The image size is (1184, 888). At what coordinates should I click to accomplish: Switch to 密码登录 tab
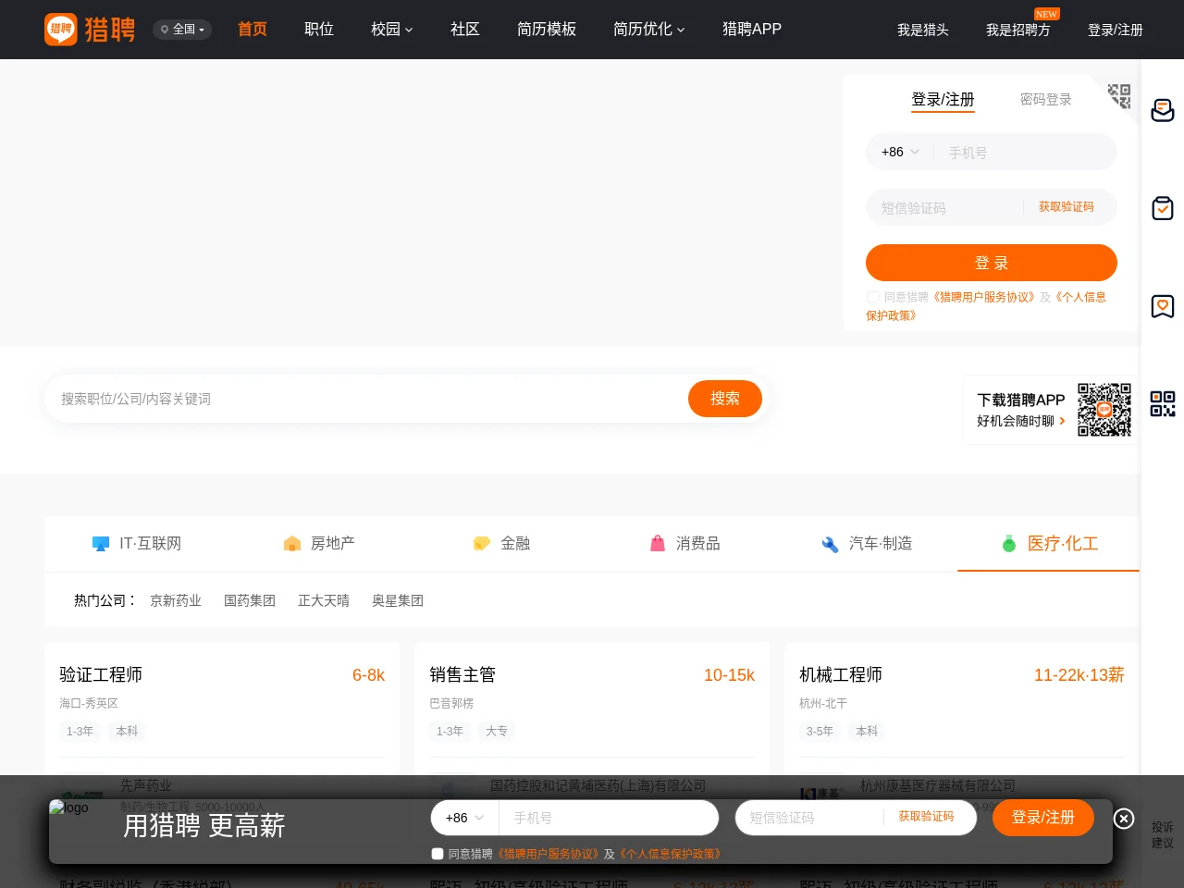1046,99
